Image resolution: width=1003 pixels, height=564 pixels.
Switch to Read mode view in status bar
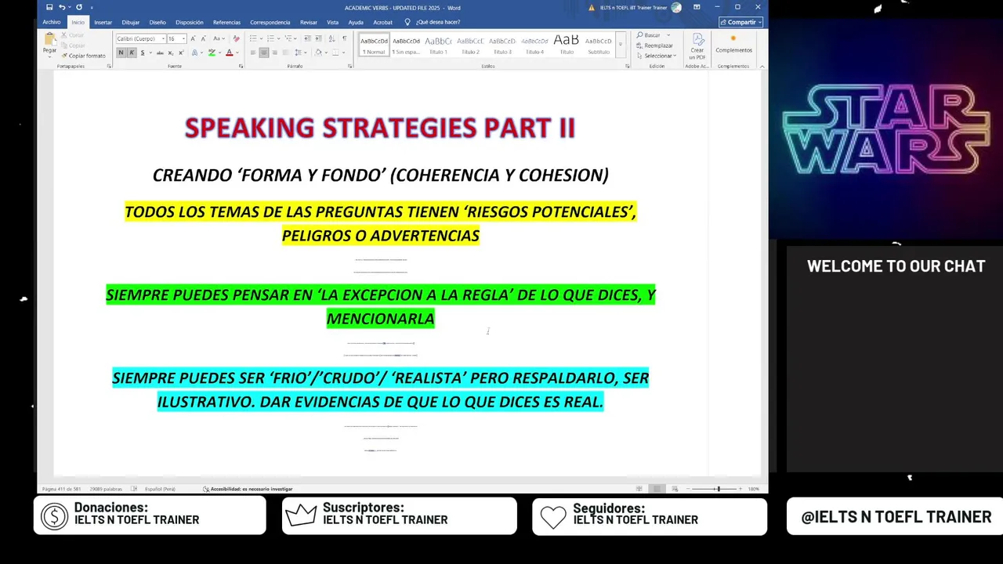coord(639,489)
